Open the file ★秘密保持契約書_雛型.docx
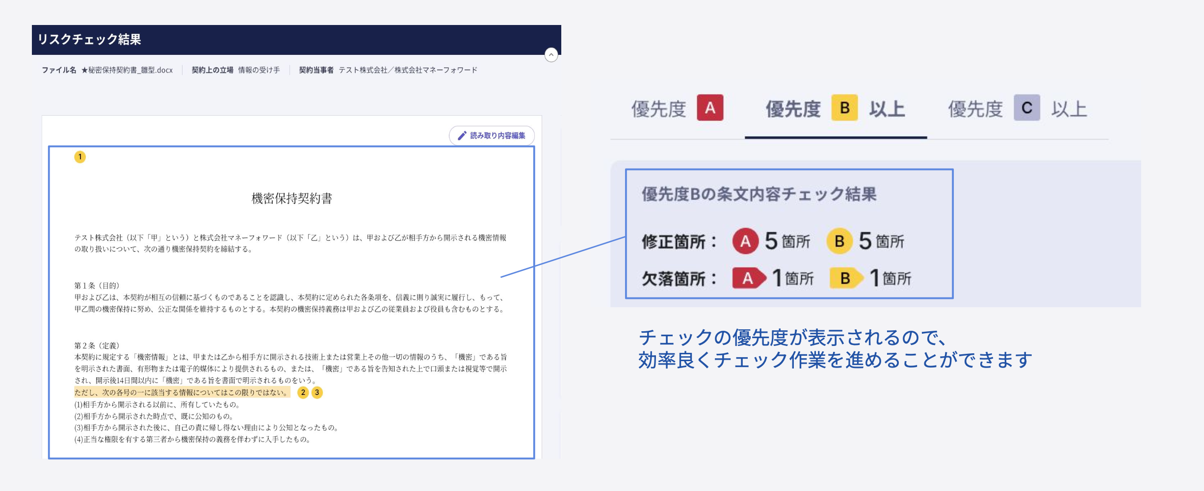 127,70
